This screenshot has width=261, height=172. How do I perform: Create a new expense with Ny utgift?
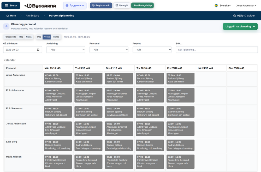[122, 5]
